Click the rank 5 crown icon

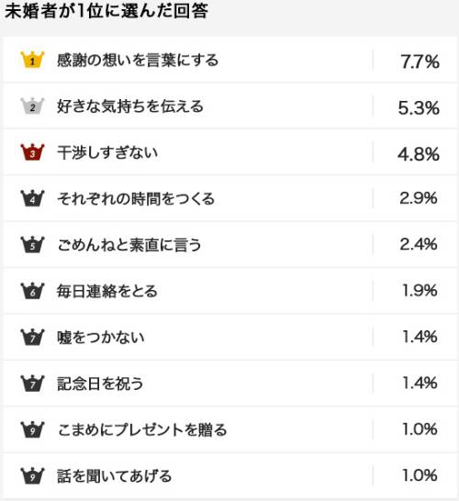pyautogui.click(x=32, y=244)
